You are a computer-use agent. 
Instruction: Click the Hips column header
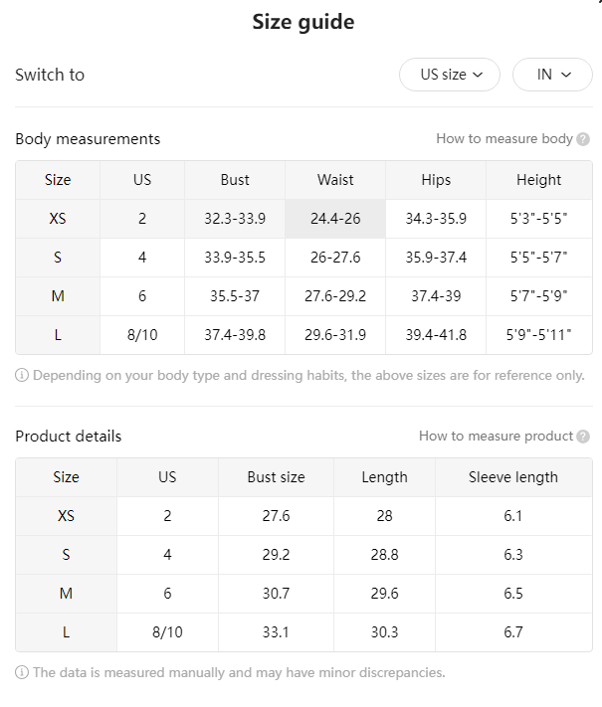point(436,180)
